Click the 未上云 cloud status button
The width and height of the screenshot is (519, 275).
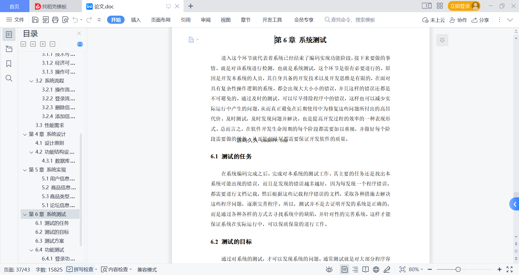coord(433,20)
